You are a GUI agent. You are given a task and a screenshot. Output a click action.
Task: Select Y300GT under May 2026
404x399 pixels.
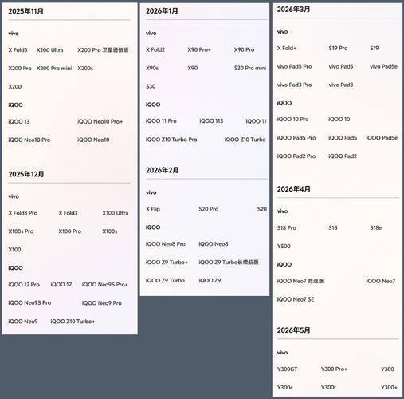pyautogui.click(x=288, y=369)
